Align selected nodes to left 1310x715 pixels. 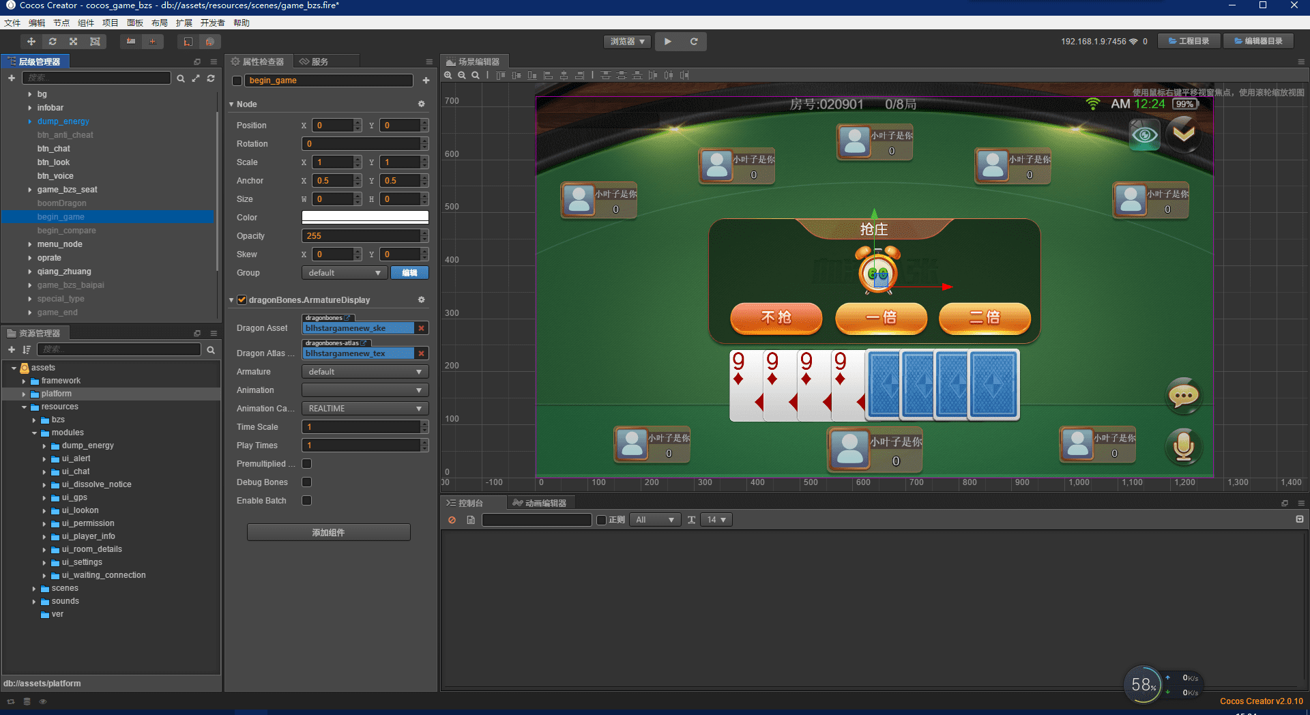[x=548, y=75]
